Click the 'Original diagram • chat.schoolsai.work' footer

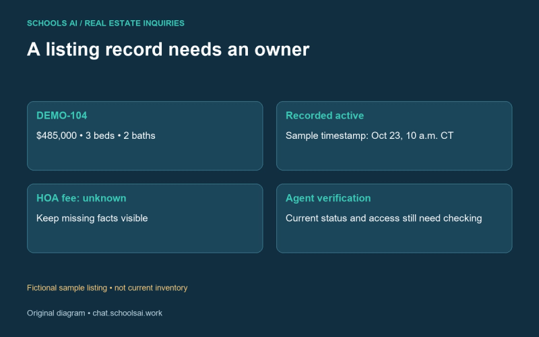[94, 313]
